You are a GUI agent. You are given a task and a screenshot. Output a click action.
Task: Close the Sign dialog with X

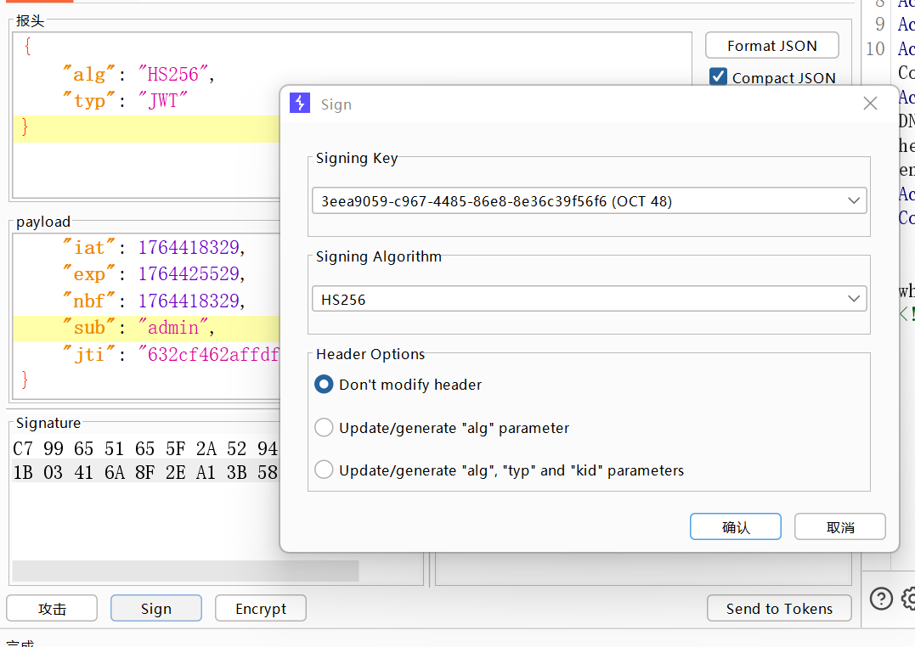pyautogui.click(x=870, y=104)
